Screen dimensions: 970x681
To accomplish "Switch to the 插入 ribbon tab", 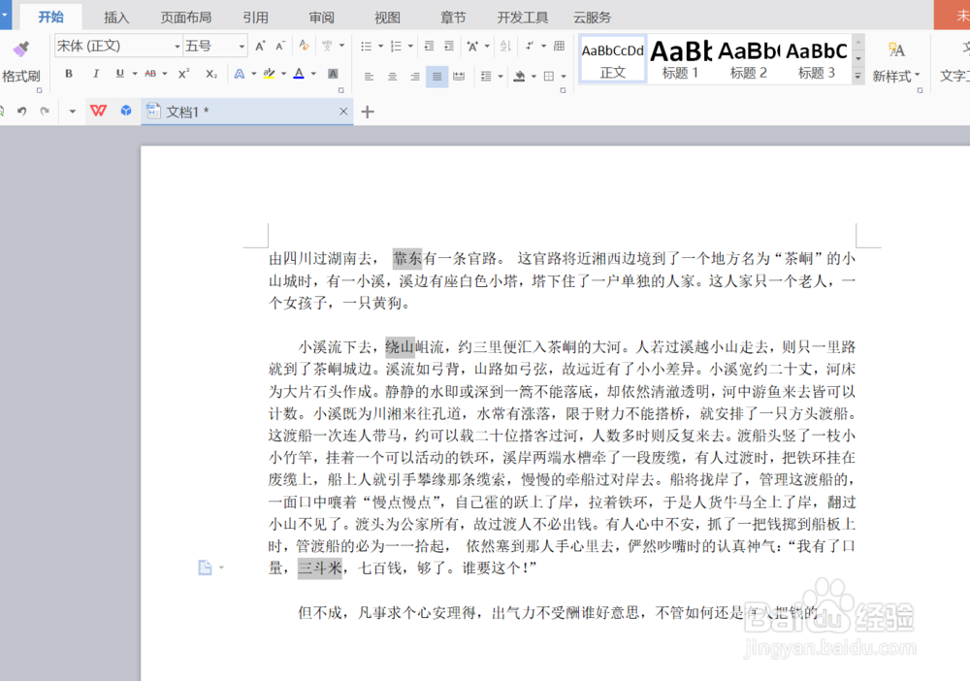I will coord(116,16).
